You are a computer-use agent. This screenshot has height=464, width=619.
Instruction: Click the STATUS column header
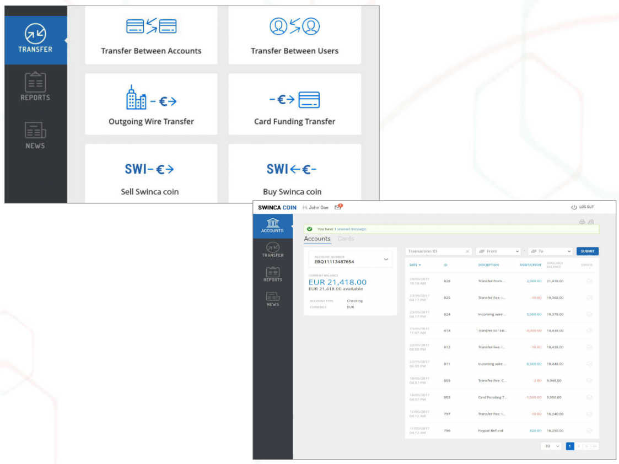point(586,265)
